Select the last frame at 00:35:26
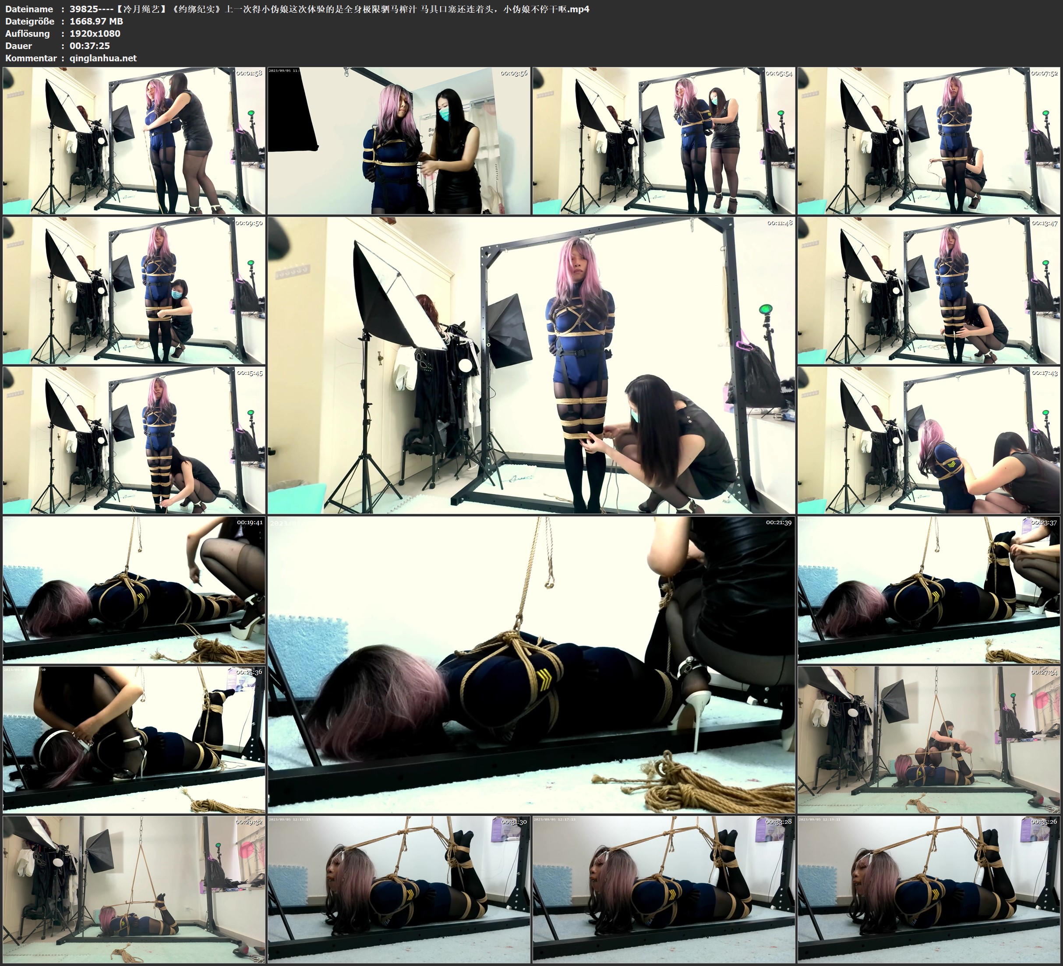Image resolution: width=1063 pixels, height=966 pixels. tap(929, 888)
